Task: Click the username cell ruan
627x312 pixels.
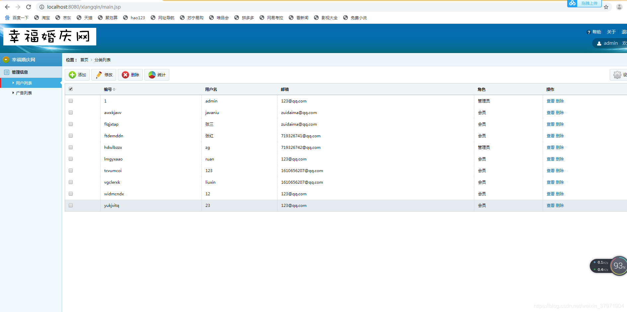Action: point(210,159)
